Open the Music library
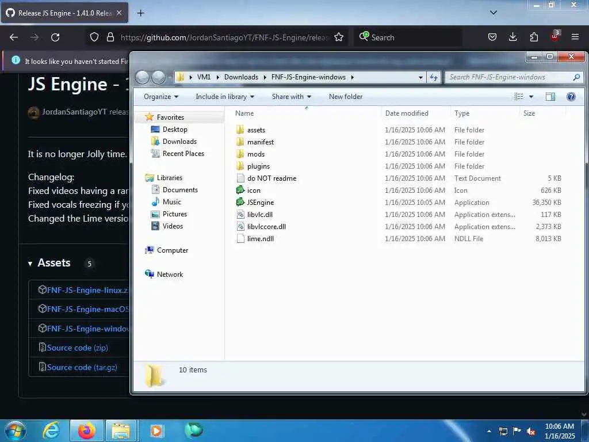This screenshot has height=442, width=589. point(171,202)
